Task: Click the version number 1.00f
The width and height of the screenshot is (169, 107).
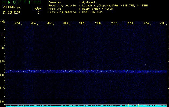Action: pyautogui.click(x=37, y=2)
